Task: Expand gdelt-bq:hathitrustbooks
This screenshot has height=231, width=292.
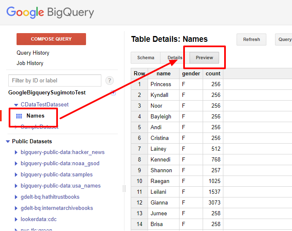Action: click(16, 197)
